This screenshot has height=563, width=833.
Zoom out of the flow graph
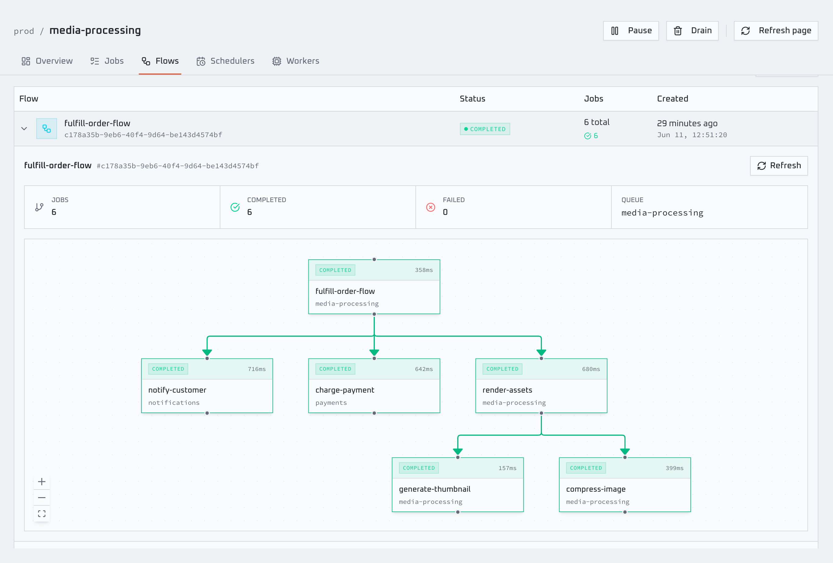[41, 497]
